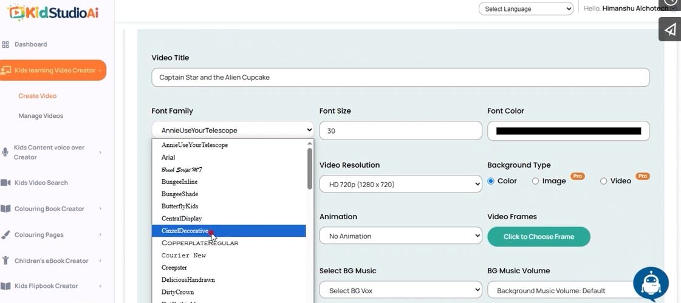Click the paper plane send icon

pos(669,30)
